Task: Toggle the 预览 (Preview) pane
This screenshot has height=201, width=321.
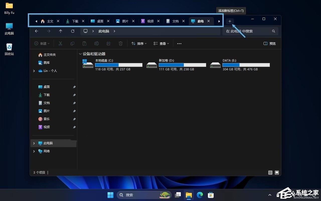Action: pos(269,43)
